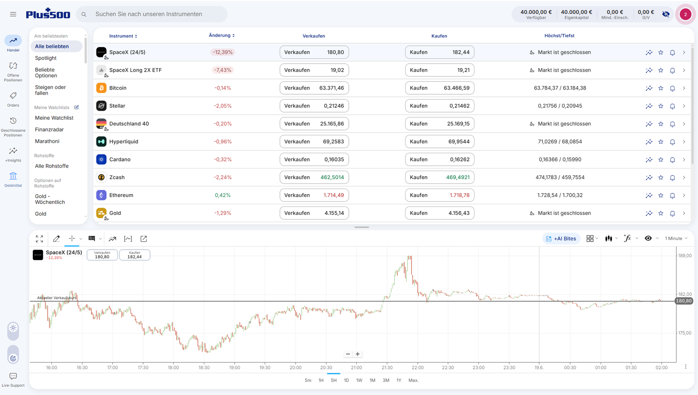
Task: Select the comment annotation tool
Action: [92, 238]
